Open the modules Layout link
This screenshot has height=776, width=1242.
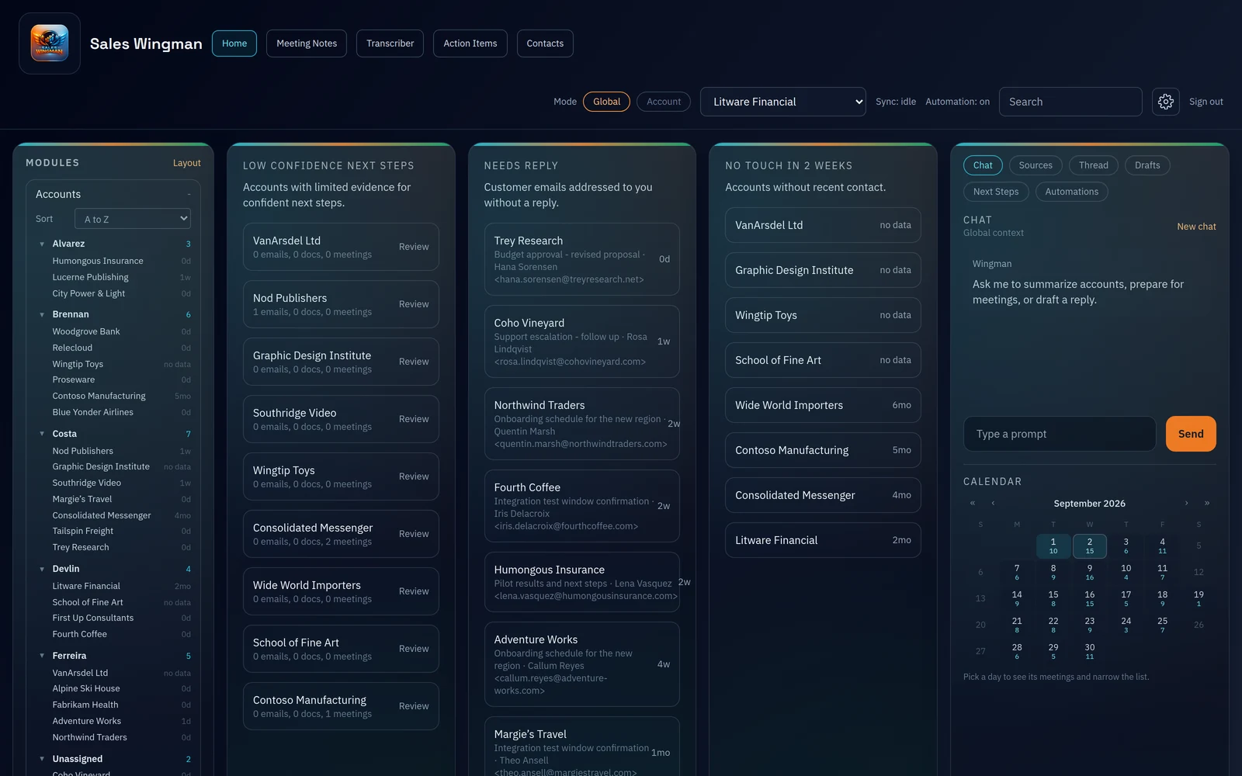click(186, 163)
